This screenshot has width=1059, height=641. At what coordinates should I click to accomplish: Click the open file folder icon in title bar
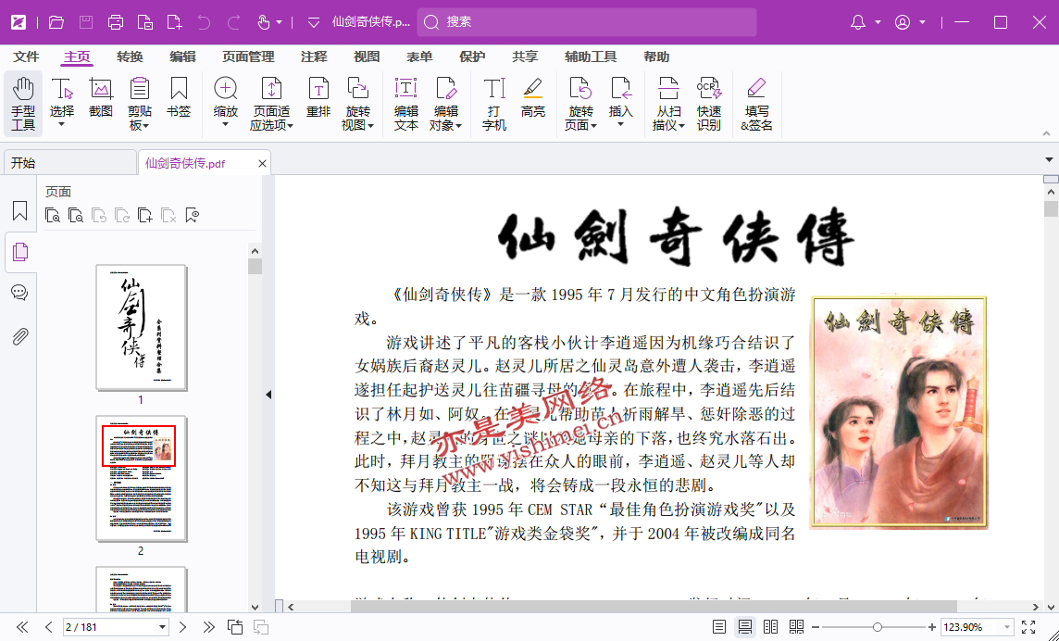pos(56,22)
